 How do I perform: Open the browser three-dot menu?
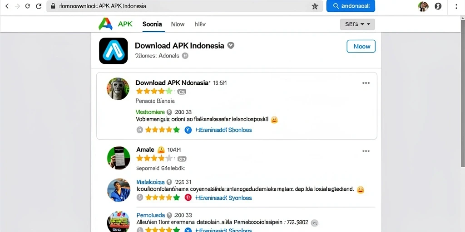[456, 6]
